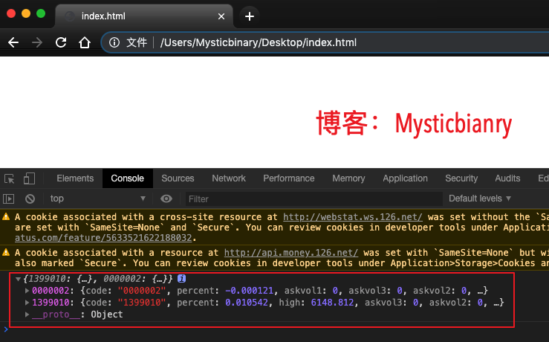
Task: Click the browser forward arrow
Action: point(36,42)
